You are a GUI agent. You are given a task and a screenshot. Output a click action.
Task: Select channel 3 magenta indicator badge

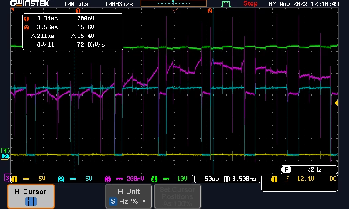[108, 179]
